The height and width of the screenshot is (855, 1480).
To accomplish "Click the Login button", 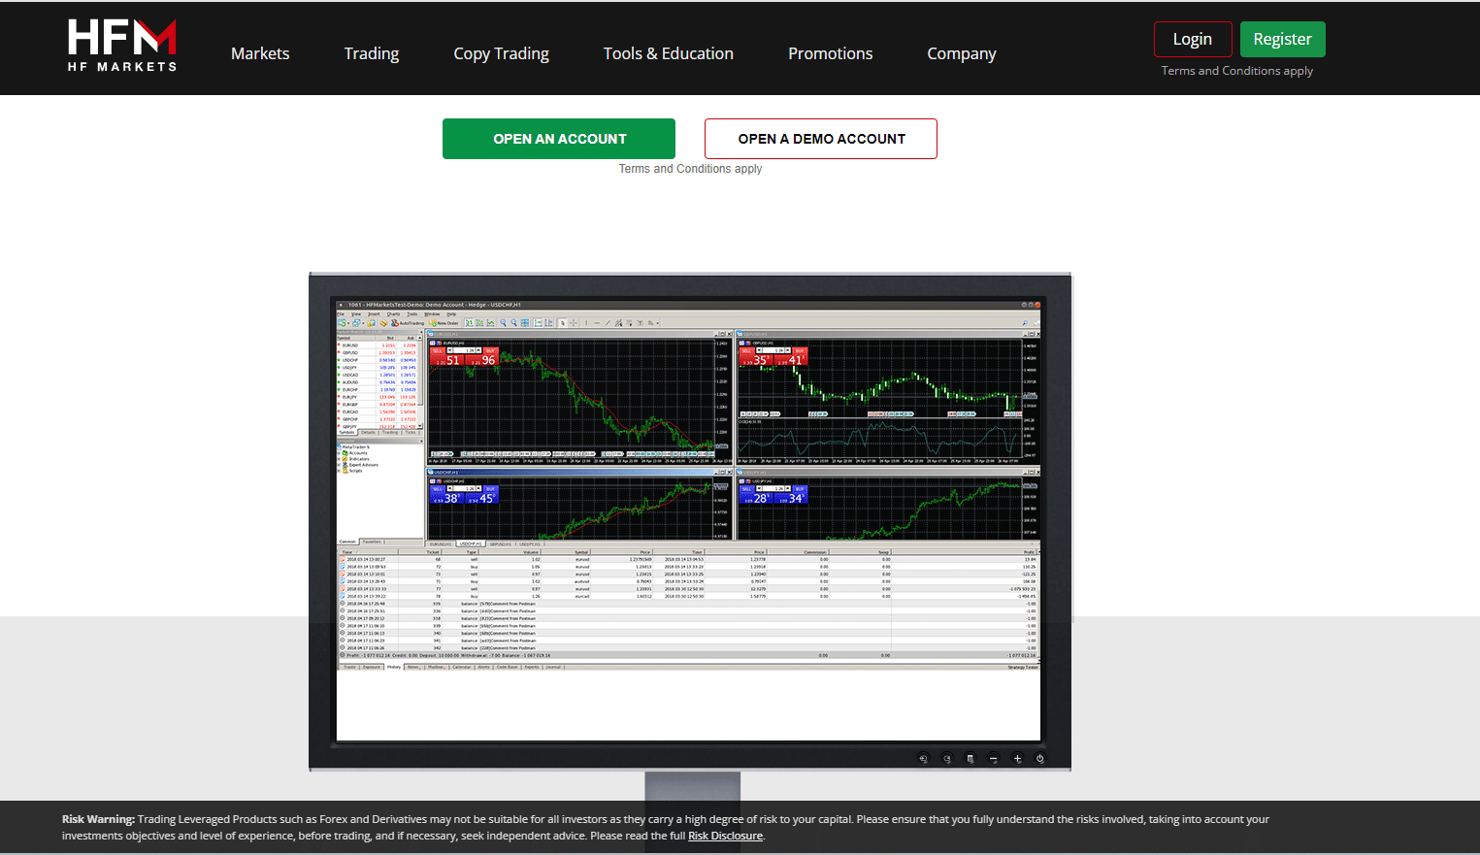I will point(1193,39).
